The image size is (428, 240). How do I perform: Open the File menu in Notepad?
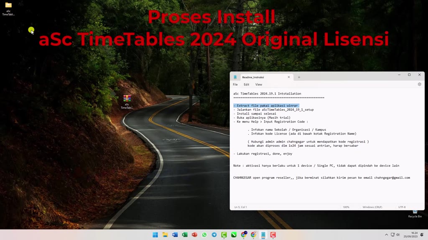pos(235,84)
